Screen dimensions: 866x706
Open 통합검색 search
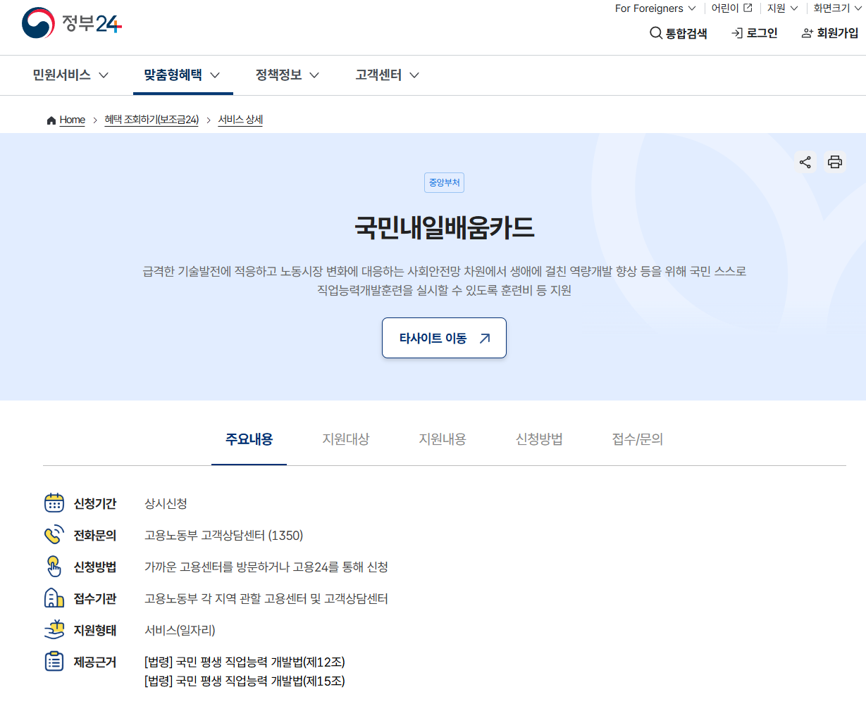click(x=679, y=33)
